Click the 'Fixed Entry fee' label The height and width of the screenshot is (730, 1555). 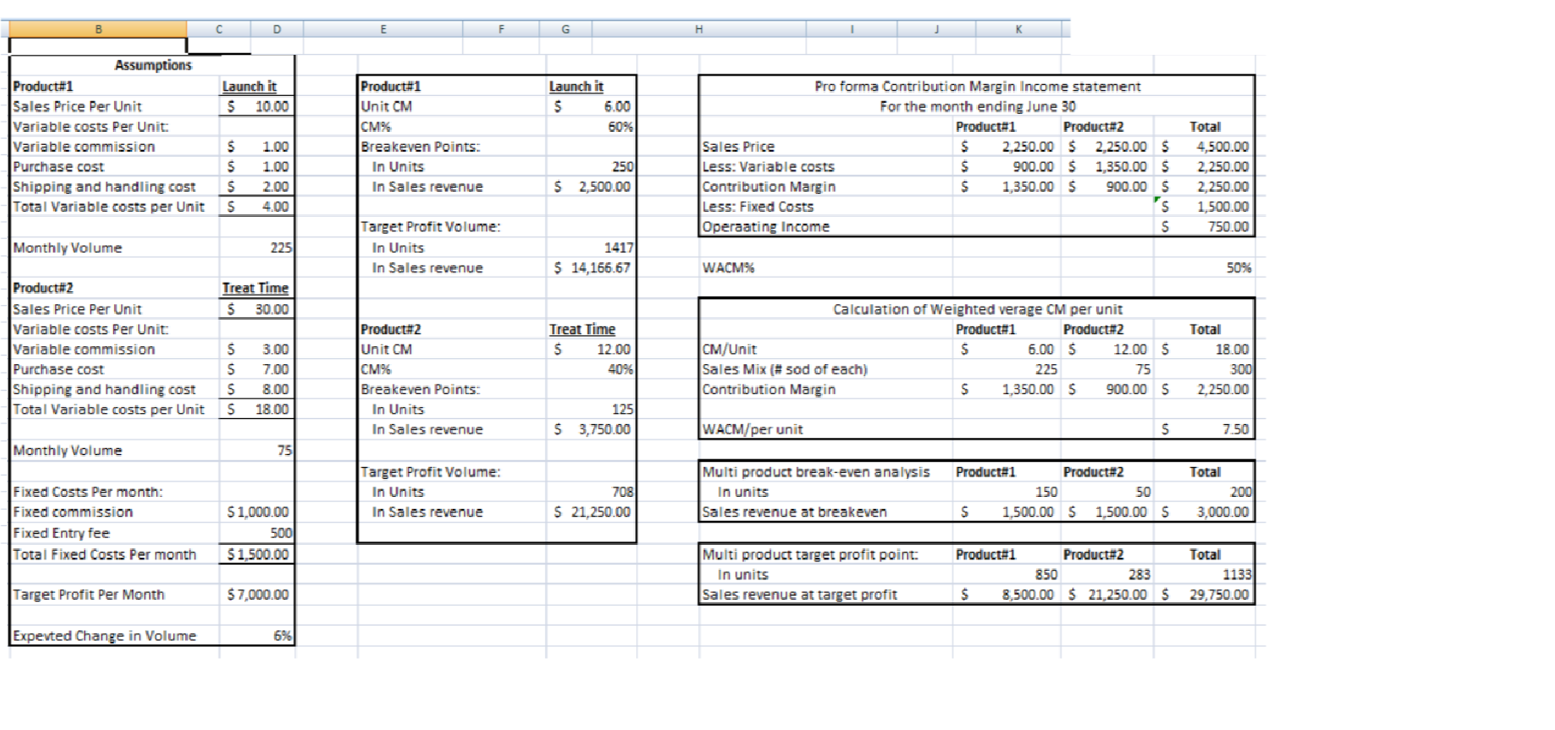pos(61,533)
